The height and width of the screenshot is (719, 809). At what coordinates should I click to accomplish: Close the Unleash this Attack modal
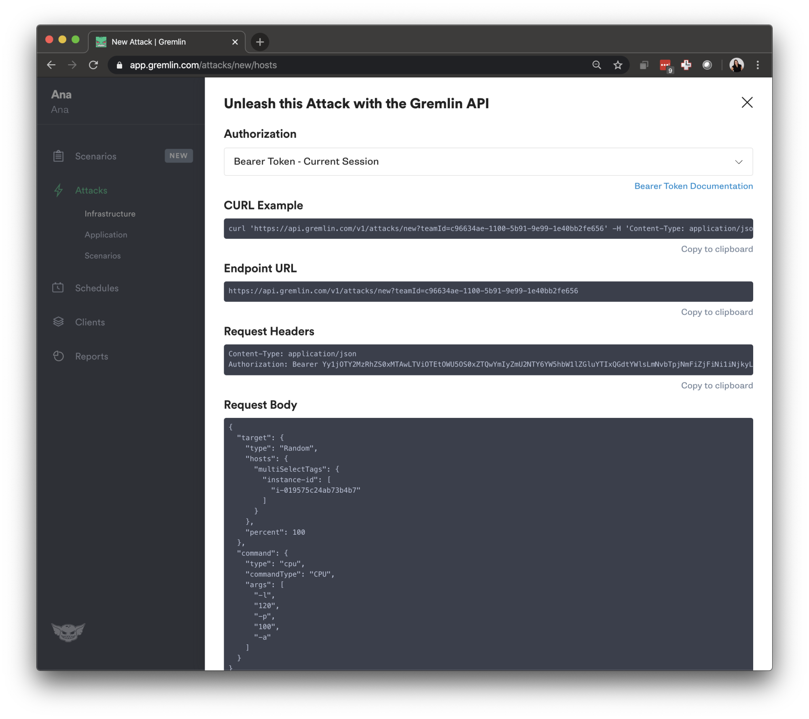tap(747, 103)
